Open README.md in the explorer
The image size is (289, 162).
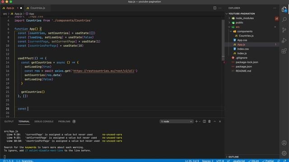[x=243, y=71]
